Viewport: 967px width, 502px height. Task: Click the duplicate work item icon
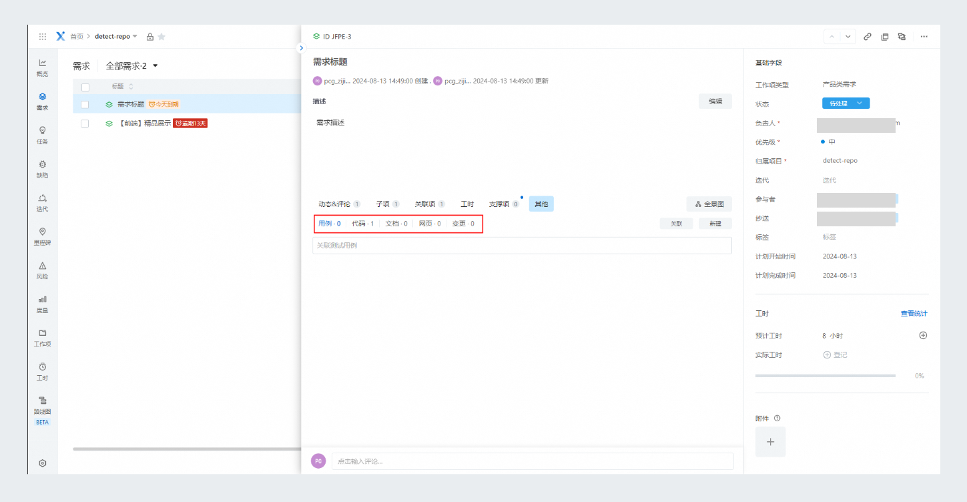coord(885,37)
